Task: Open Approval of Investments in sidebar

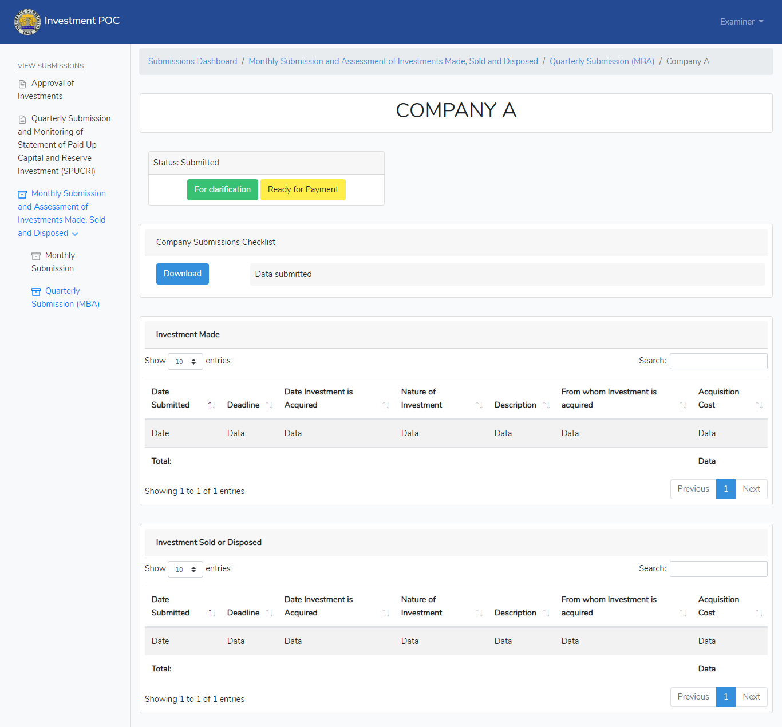Action: pos(46,90)
